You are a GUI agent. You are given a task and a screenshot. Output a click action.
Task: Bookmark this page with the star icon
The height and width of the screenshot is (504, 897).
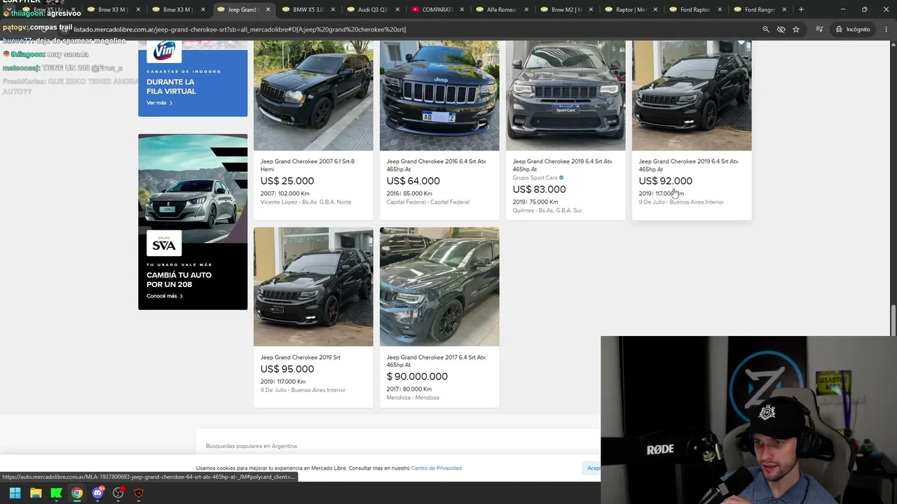(x=796, y=29)
